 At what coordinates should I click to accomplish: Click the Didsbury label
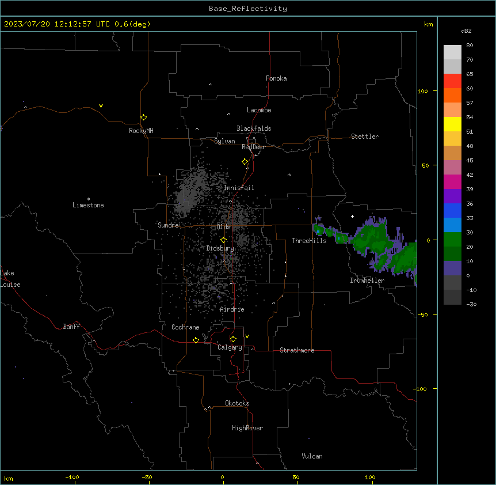coord(220,248)
